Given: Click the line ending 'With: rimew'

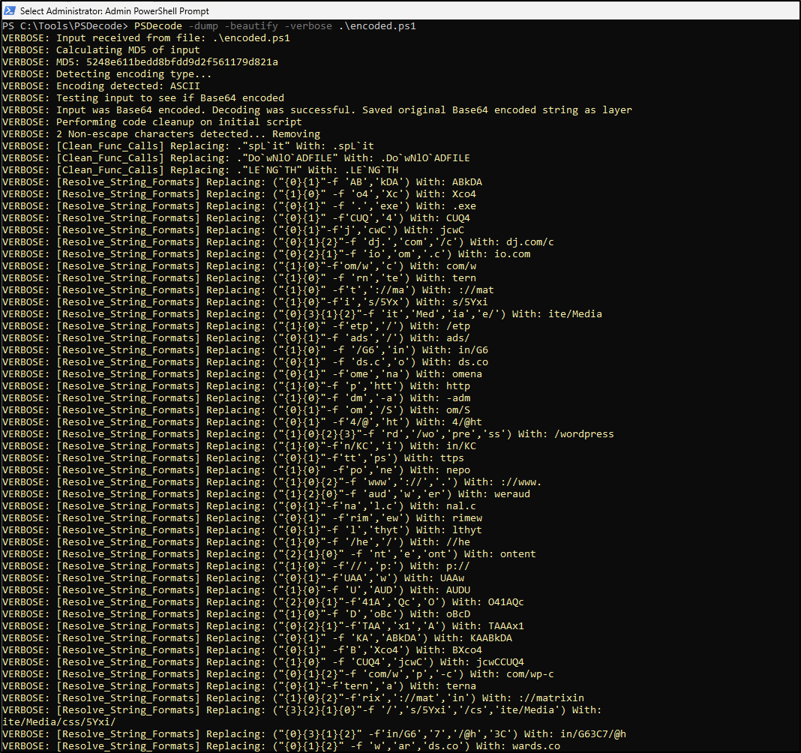Looking at the screenshot, I should (x=242, y=518).
